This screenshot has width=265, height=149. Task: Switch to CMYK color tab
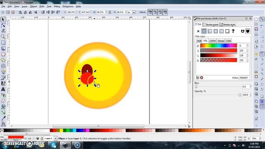pos(212,41)
